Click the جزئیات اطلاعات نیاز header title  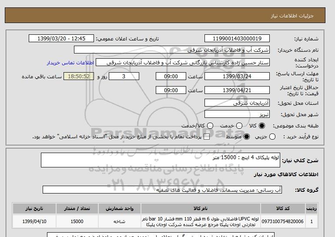(x=292, y=16)
